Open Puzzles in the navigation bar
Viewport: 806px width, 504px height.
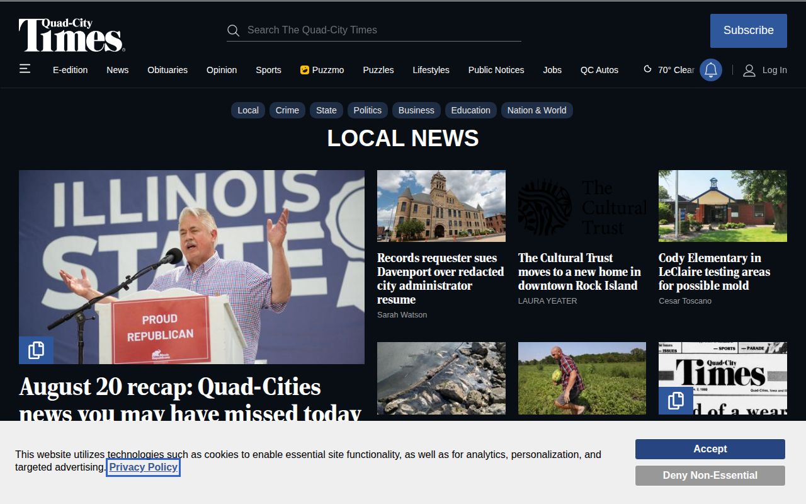coord(378,70)
